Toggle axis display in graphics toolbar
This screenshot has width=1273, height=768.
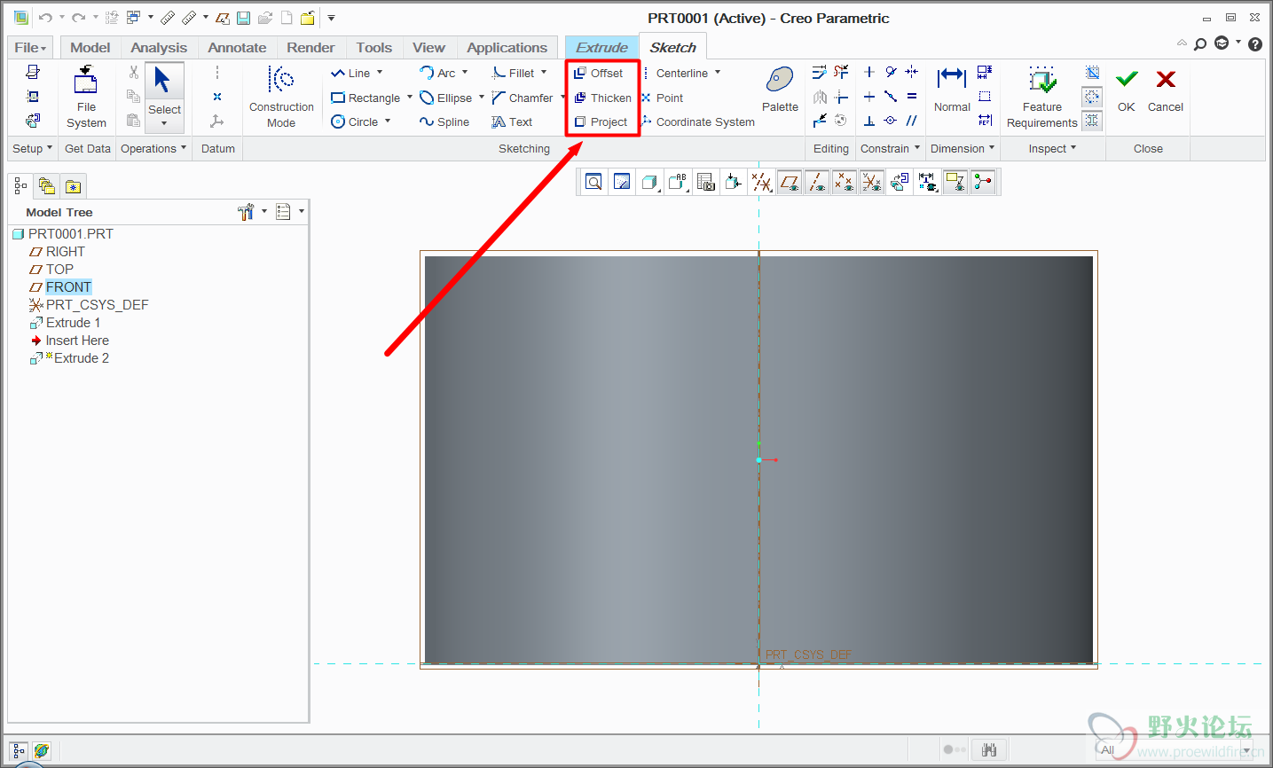pos(816,183)
